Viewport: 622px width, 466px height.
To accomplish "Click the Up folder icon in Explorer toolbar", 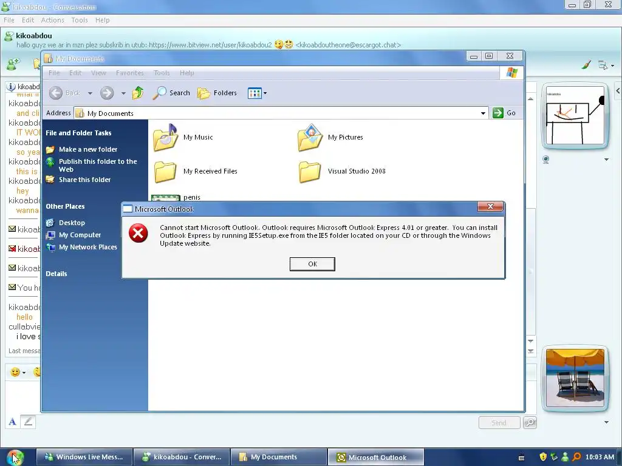I will point(138,93).
